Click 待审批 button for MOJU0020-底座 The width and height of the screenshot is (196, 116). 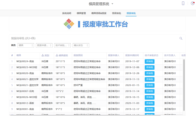[150, 73]
